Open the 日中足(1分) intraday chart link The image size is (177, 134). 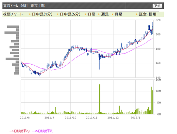click(x=42, y=14)
